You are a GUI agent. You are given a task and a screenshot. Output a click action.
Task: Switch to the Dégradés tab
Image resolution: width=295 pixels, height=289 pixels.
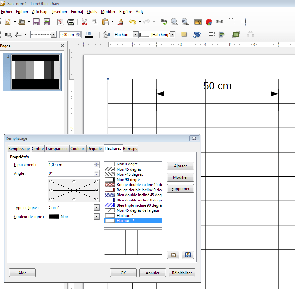point(95,148)
